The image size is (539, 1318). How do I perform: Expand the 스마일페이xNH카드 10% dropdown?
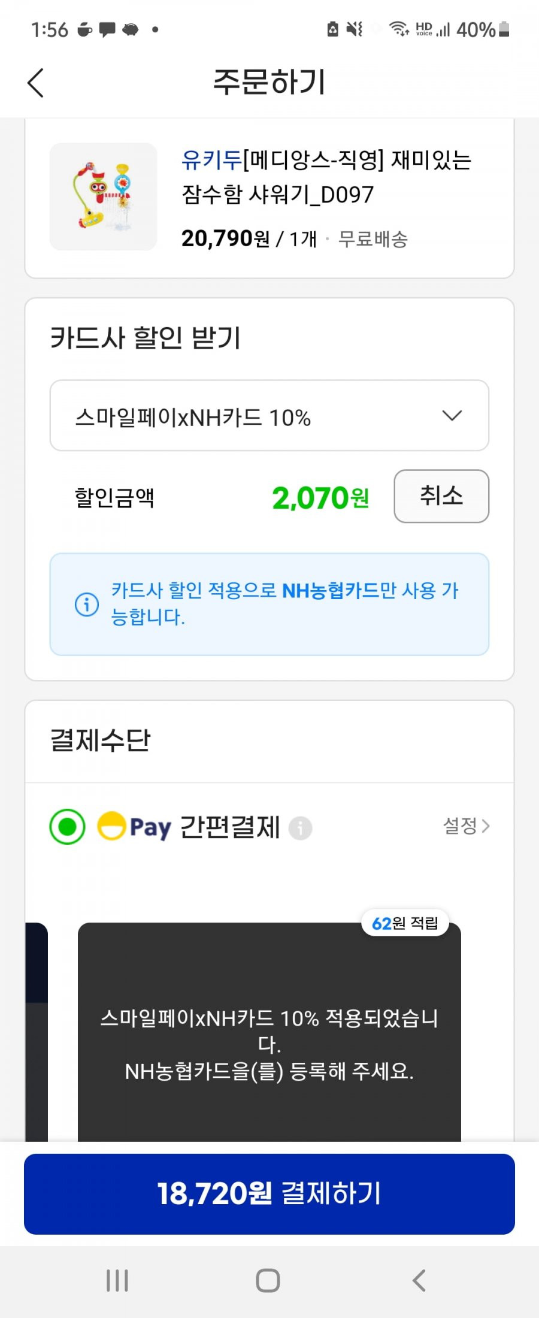269,416
